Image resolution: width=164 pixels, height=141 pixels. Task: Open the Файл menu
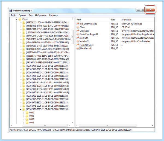(x=13, y=15)
